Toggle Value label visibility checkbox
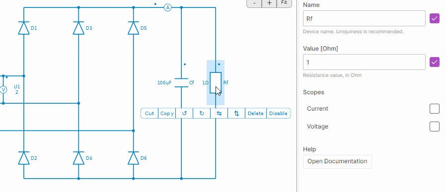The image size is (446, 192). point(435,62)
